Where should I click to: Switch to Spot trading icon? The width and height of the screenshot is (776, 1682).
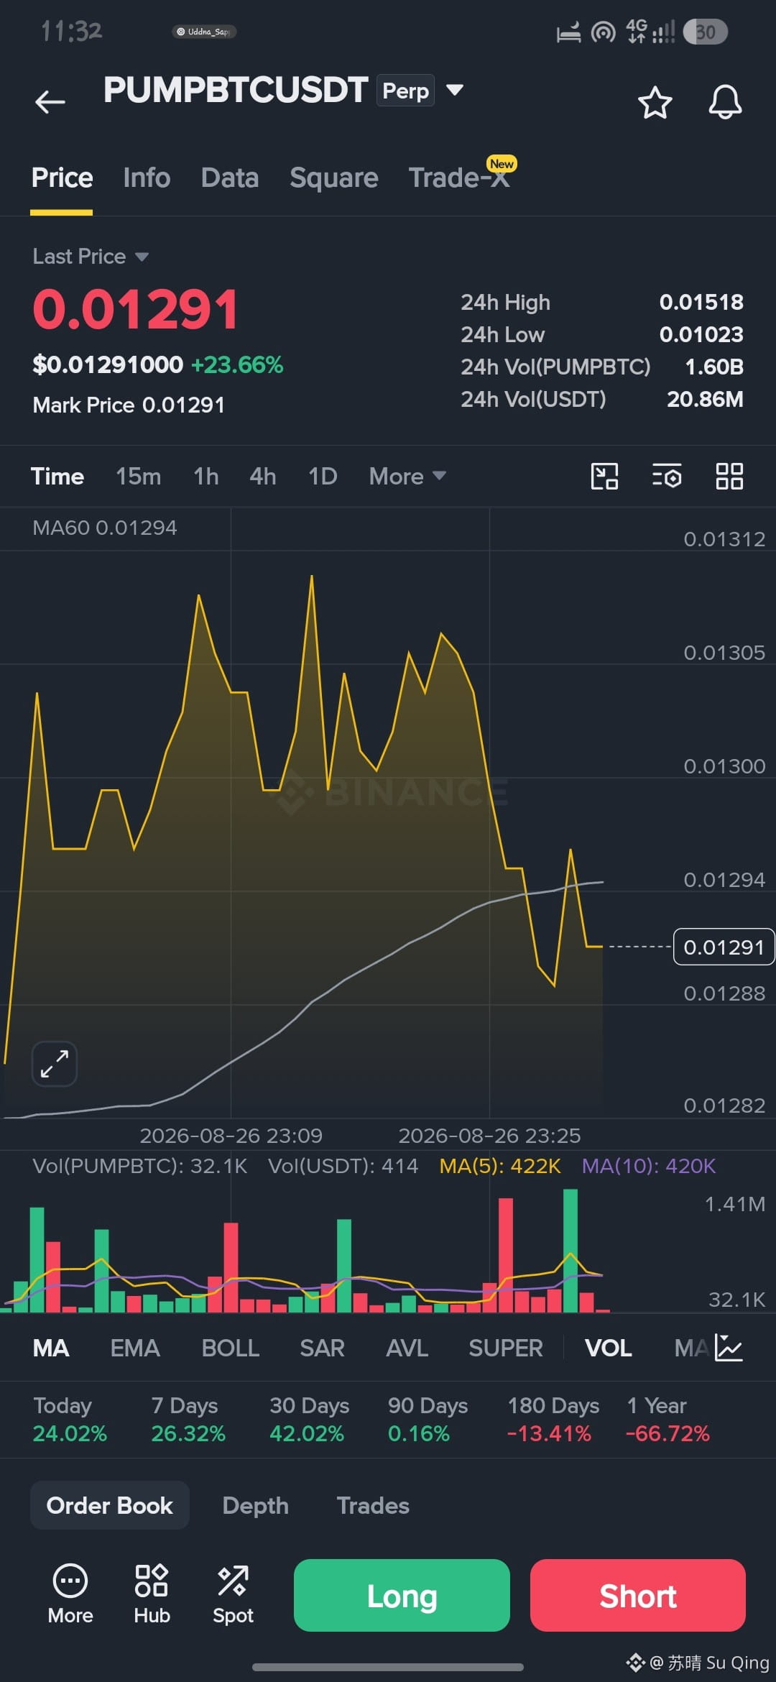(x=233, y=1594)
